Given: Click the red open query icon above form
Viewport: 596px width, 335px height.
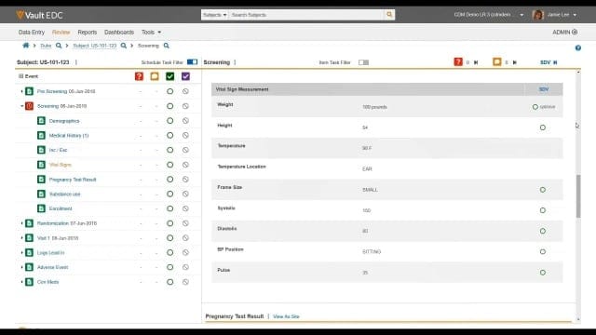Looking at the screenshot, I should pos(458,61).
